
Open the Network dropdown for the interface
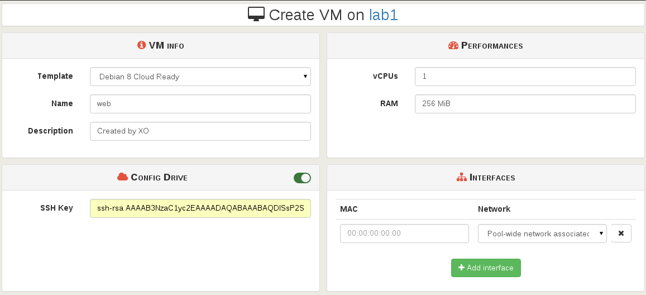pos(542,234)
